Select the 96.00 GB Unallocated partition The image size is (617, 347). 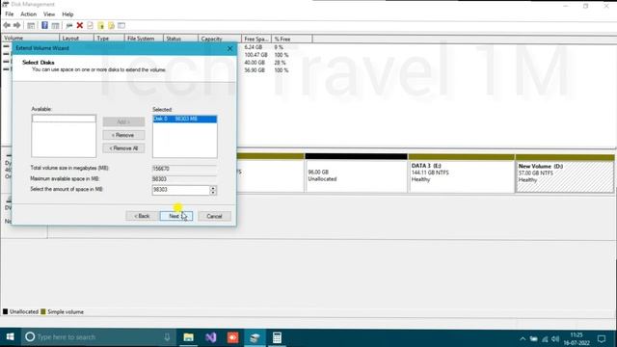tap(356, 173)
